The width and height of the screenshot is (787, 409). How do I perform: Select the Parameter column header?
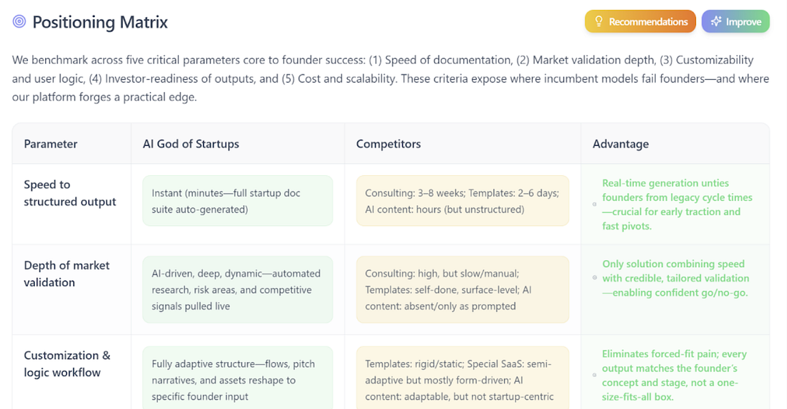click(x=50, y=144)
